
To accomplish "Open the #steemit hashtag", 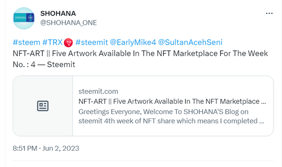I will [92, 42].
